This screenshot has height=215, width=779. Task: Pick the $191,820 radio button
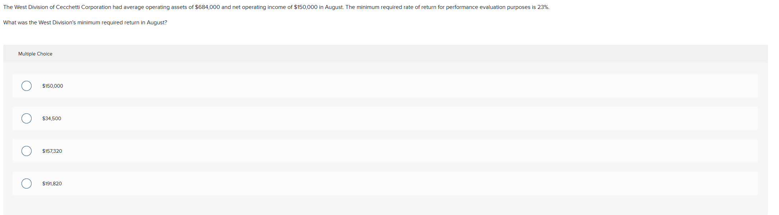tap(27, 184)
